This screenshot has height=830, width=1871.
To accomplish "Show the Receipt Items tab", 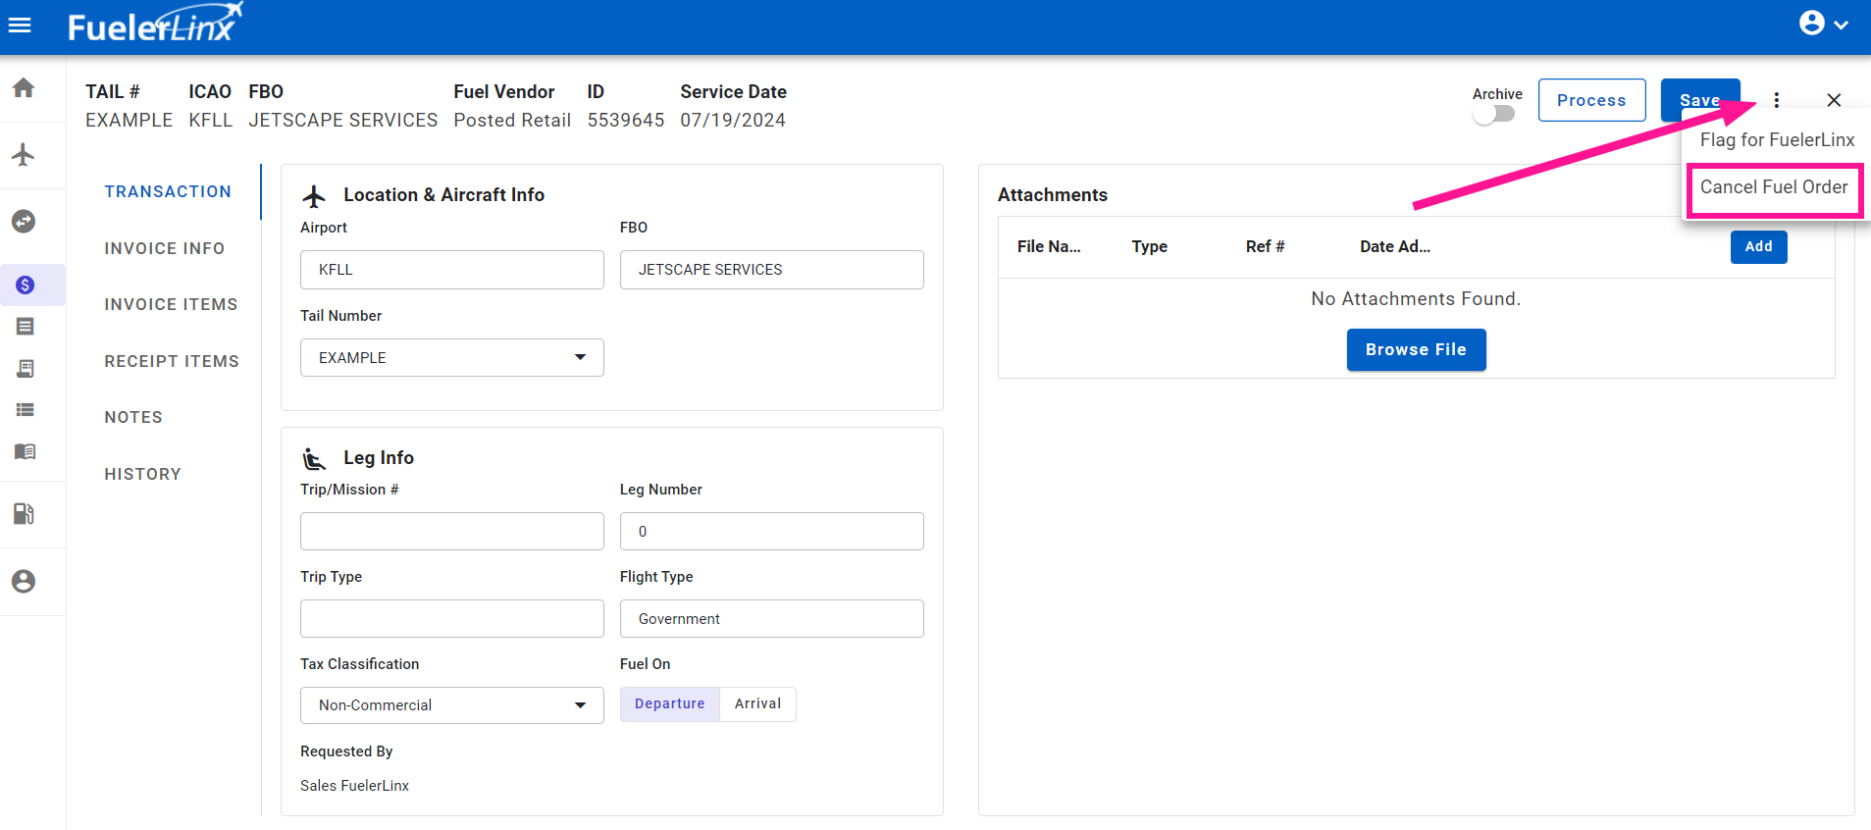I will (x=172, y=362).
